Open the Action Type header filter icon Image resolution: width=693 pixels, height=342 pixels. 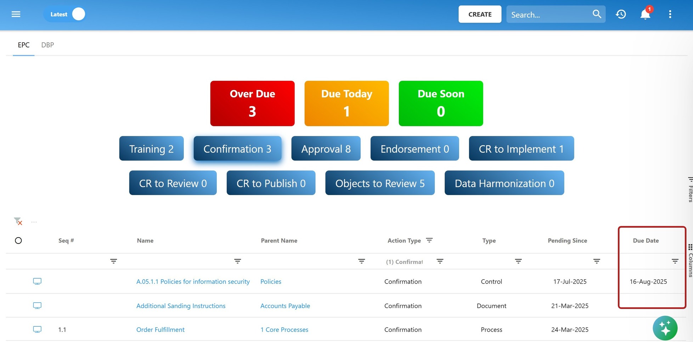pyautogui.click(x=429, y=240)
